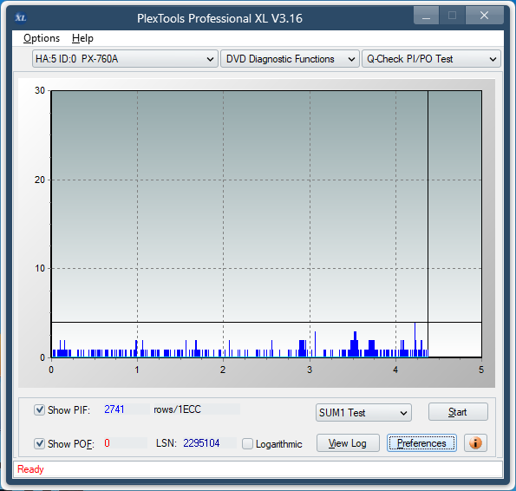Open the Preferences dialog
This screenshot has height=491, width=516.
[x=421, y=443]
